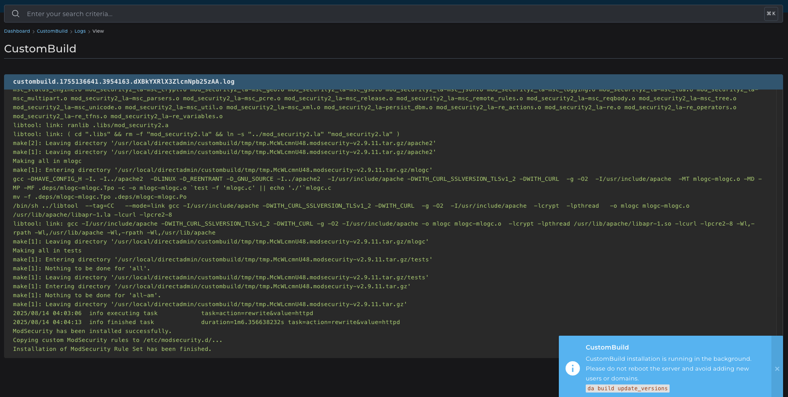Screen dimensions: 788x397
Task: Click the da build update_versions command
Action: pyautogui.click(x=627, y=388)
